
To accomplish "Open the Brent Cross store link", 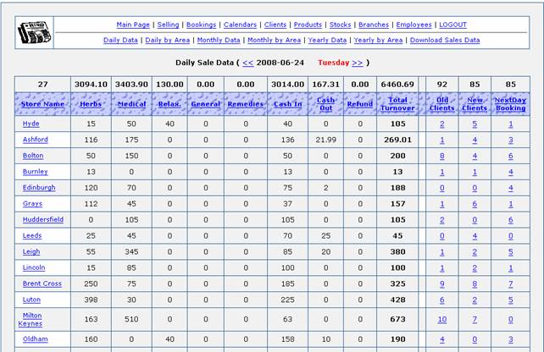I will coord(42,283).
